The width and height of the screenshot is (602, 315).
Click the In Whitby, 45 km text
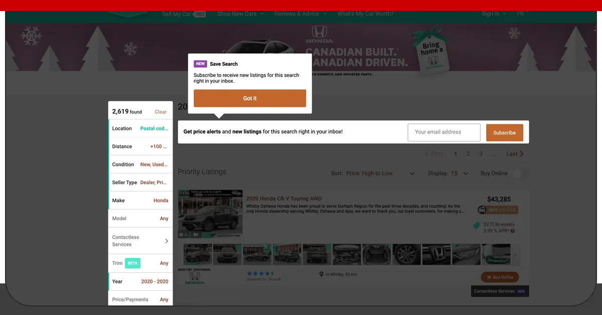coord(341,274)
